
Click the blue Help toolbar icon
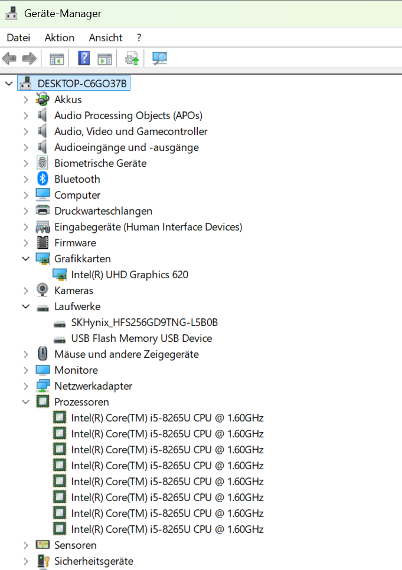point(84,58)
